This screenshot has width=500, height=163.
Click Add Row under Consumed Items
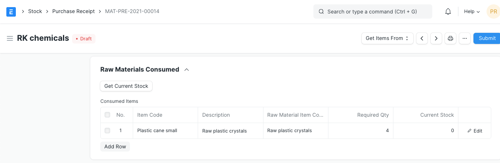point(115,147)
